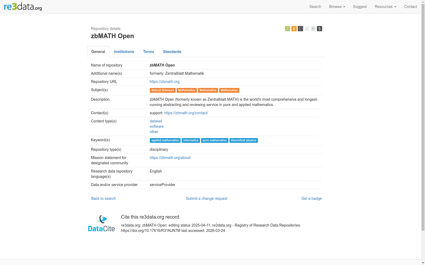Image resolution: width=425 pixels, height=265 pixels.
Task: Click the scrollbar down arrow
Action: tap(423, 263)
